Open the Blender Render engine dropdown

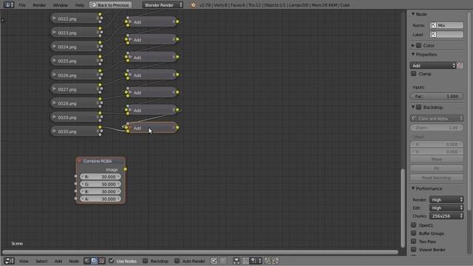[x=163, y=5]
